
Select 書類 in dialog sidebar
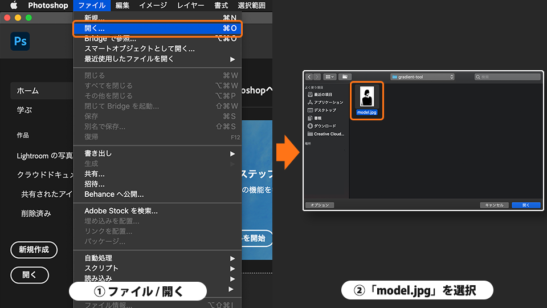[x=315, y=119]
